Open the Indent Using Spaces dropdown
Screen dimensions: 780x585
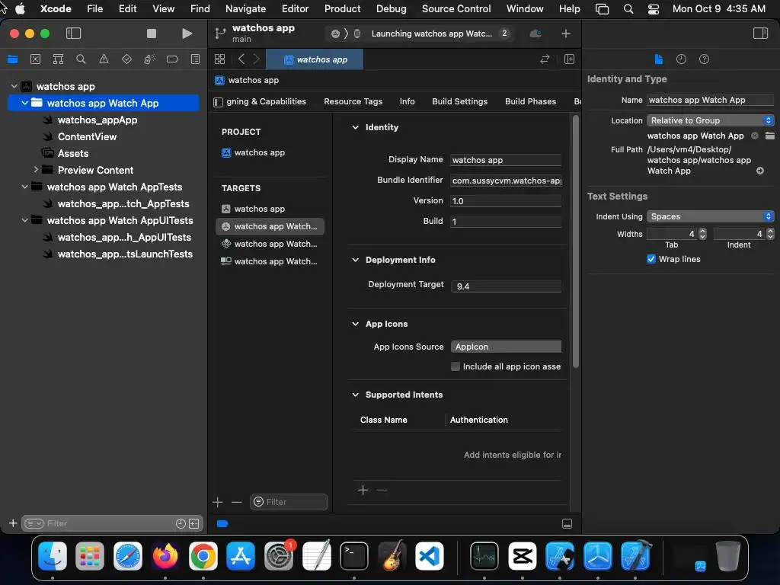710,216
